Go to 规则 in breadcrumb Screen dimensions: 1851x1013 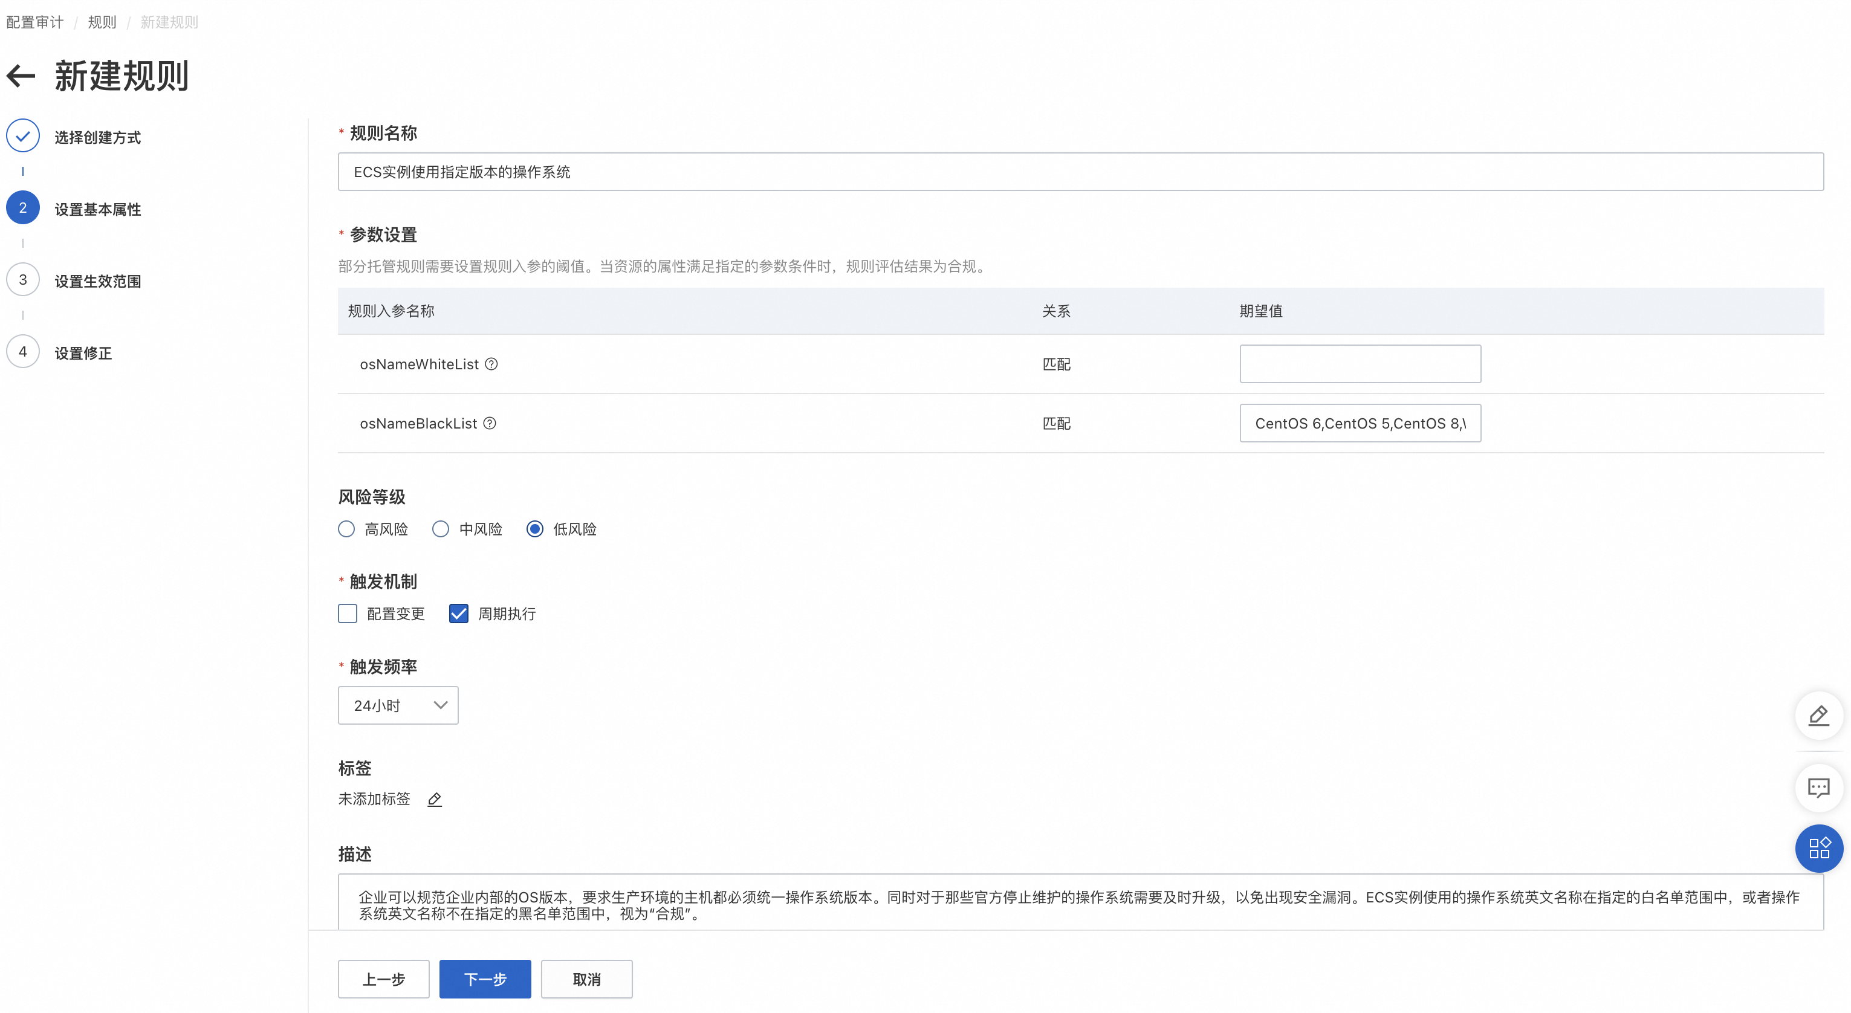pyautogui.click(x=102, y=22)
